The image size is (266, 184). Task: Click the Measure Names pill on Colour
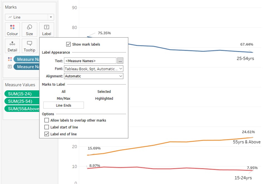pos(27,59)
